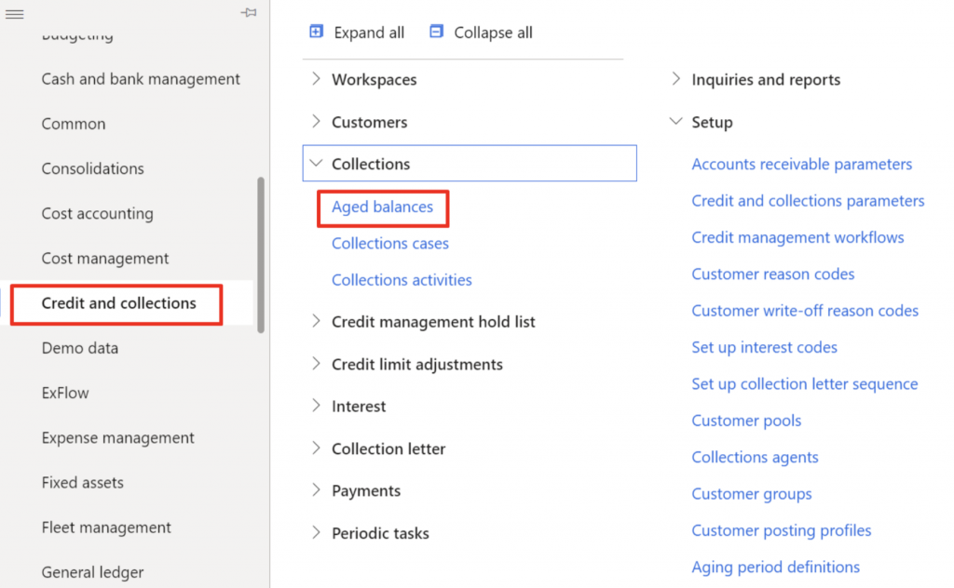Viewport: 954px width, 588px height.
Task: Open the Fixed assets module
Action: coord(83,482)
